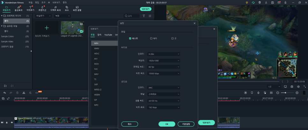This screenshot has height=130, width=308.
Task: Take a snapshot with the camera icon
Action: pyautogui.click(x=292, y=86)
